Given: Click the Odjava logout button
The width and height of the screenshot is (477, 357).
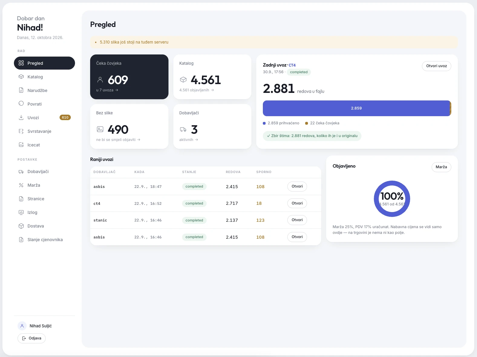Looking at the screenshot, I should (x=31, y=338).
